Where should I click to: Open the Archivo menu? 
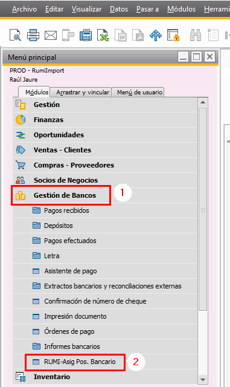(24, 9)
